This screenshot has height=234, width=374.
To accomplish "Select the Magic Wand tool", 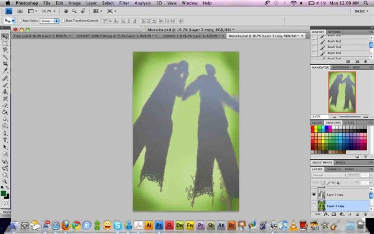I will [5, 57].
